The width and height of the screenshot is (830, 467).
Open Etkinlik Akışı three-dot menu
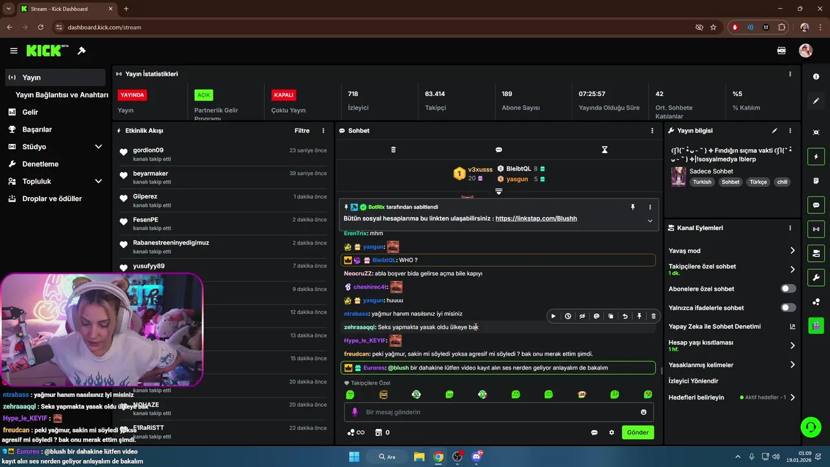[323, 130]
